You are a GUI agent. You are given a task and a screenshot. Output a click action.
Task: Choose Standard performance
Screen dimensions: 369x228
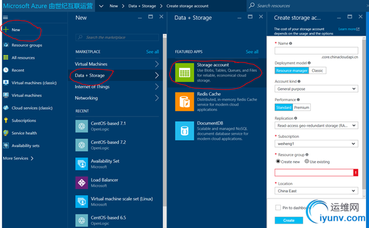click(x=284, y=107)
